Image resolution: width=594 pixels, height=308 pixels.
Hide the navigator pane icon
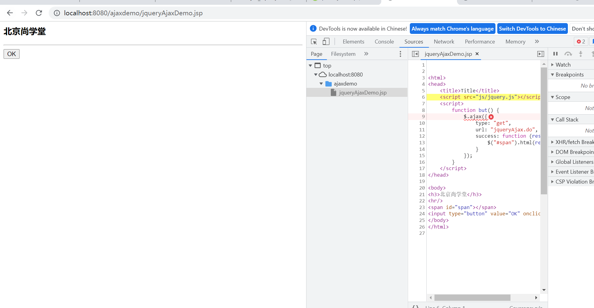415,54
